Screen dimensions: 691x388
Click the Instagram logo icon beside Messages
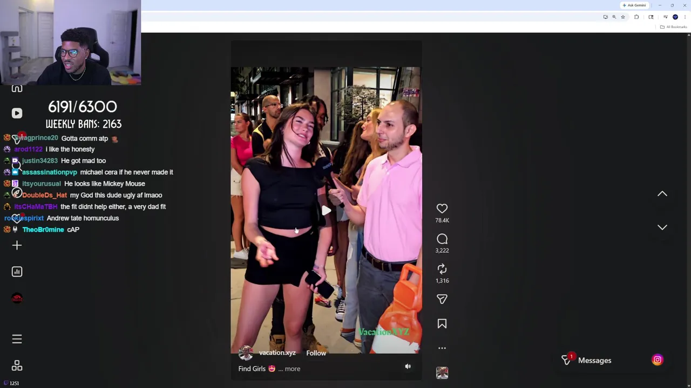pos(658,360)
